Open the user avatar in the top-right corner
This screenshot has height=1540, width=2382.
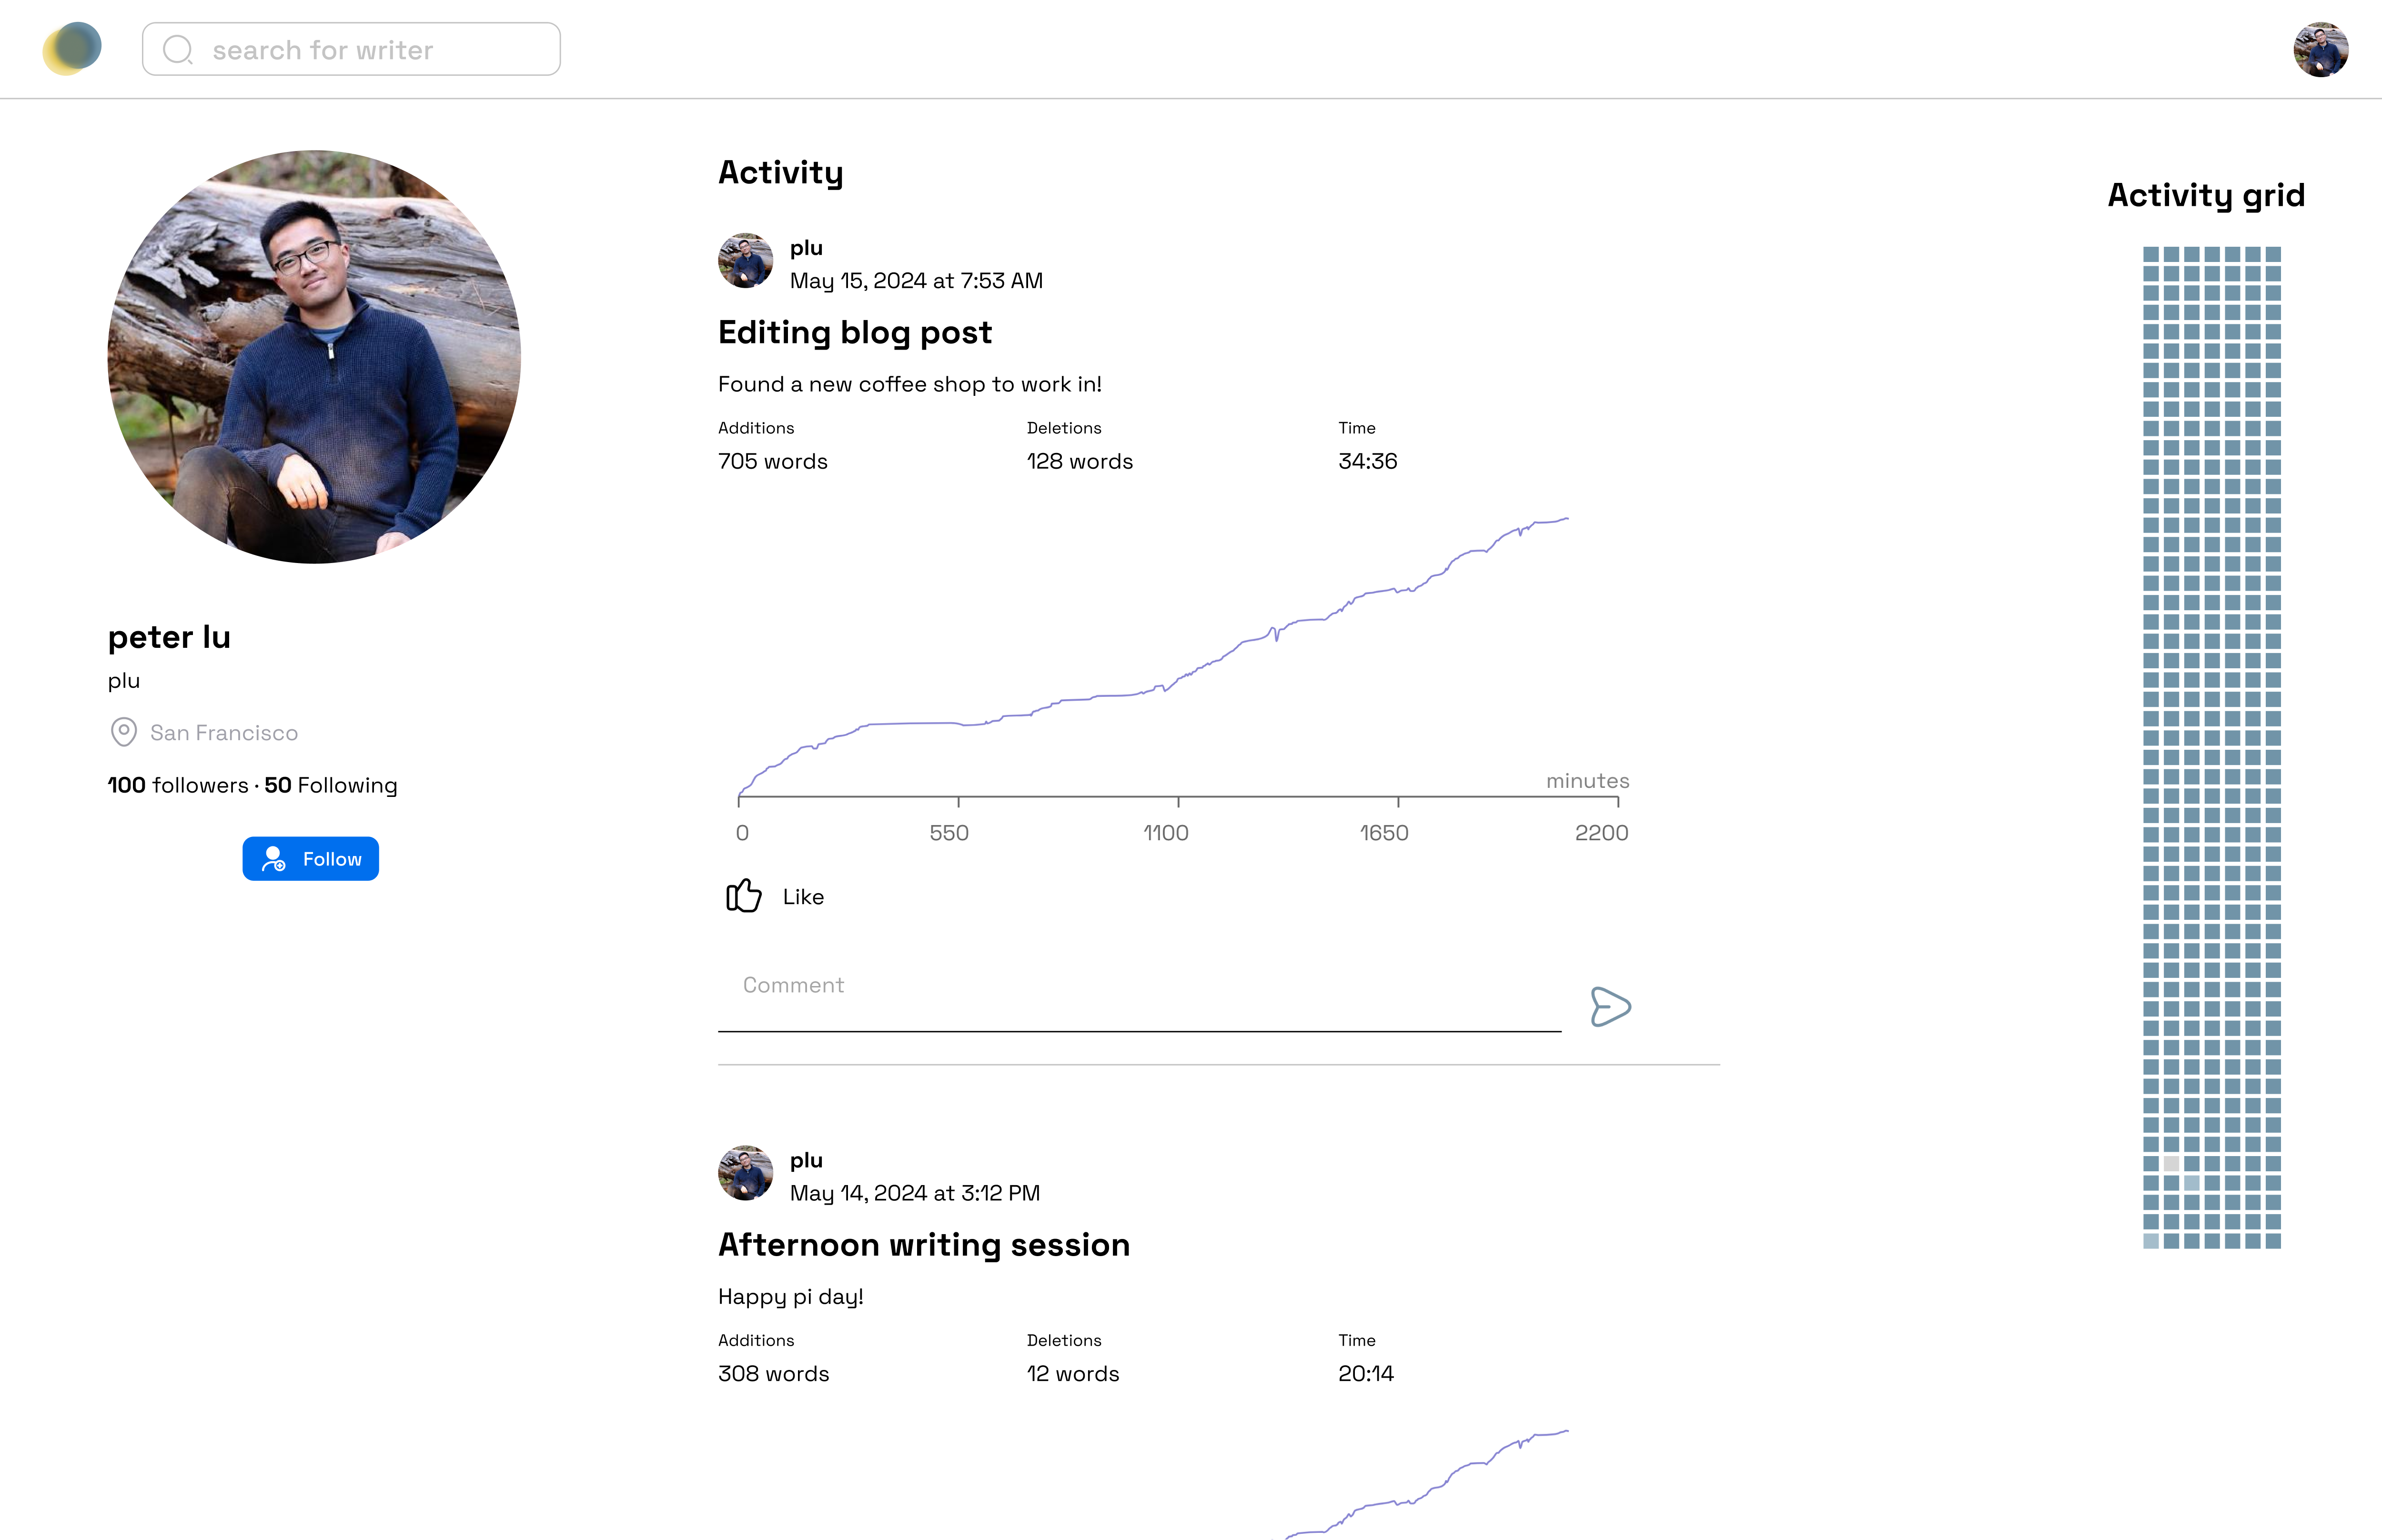tap(2320, 50)
